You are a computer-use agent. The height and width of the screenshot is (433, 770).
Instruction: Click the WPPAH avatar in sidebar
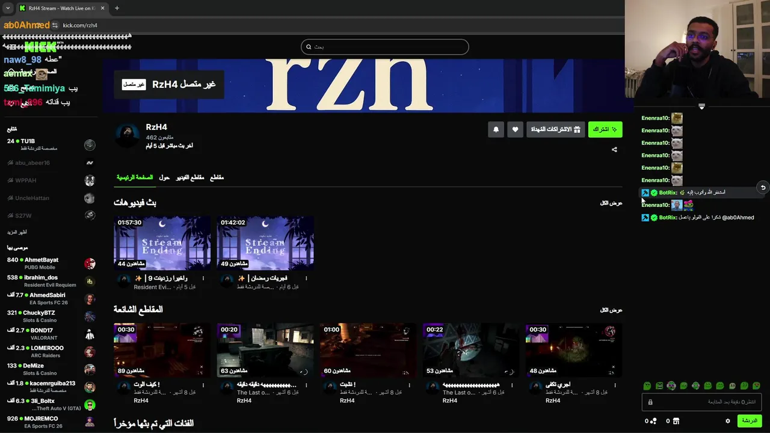tap(90, 180)
